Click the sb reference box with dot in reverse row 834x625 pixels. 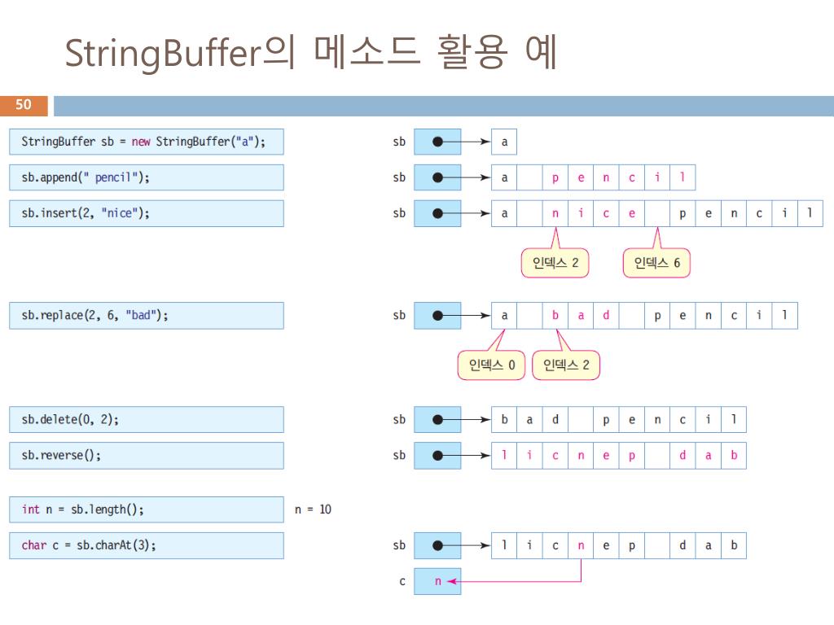click(437, 456)
